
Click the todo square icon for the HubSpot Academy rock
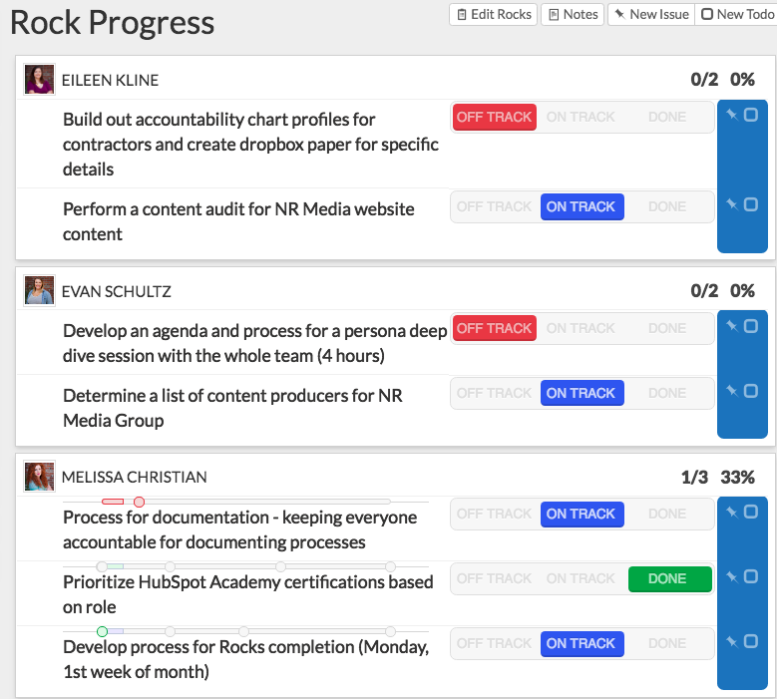tap(751, 577)
